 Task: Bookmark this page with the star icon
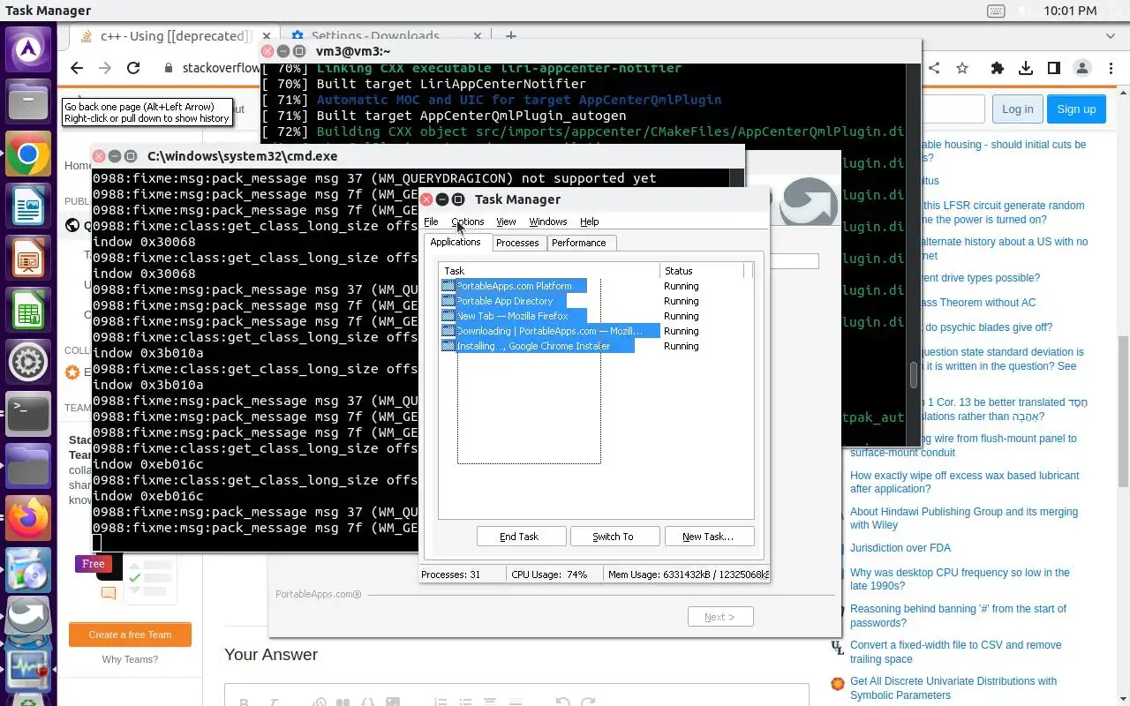[962, 68]
